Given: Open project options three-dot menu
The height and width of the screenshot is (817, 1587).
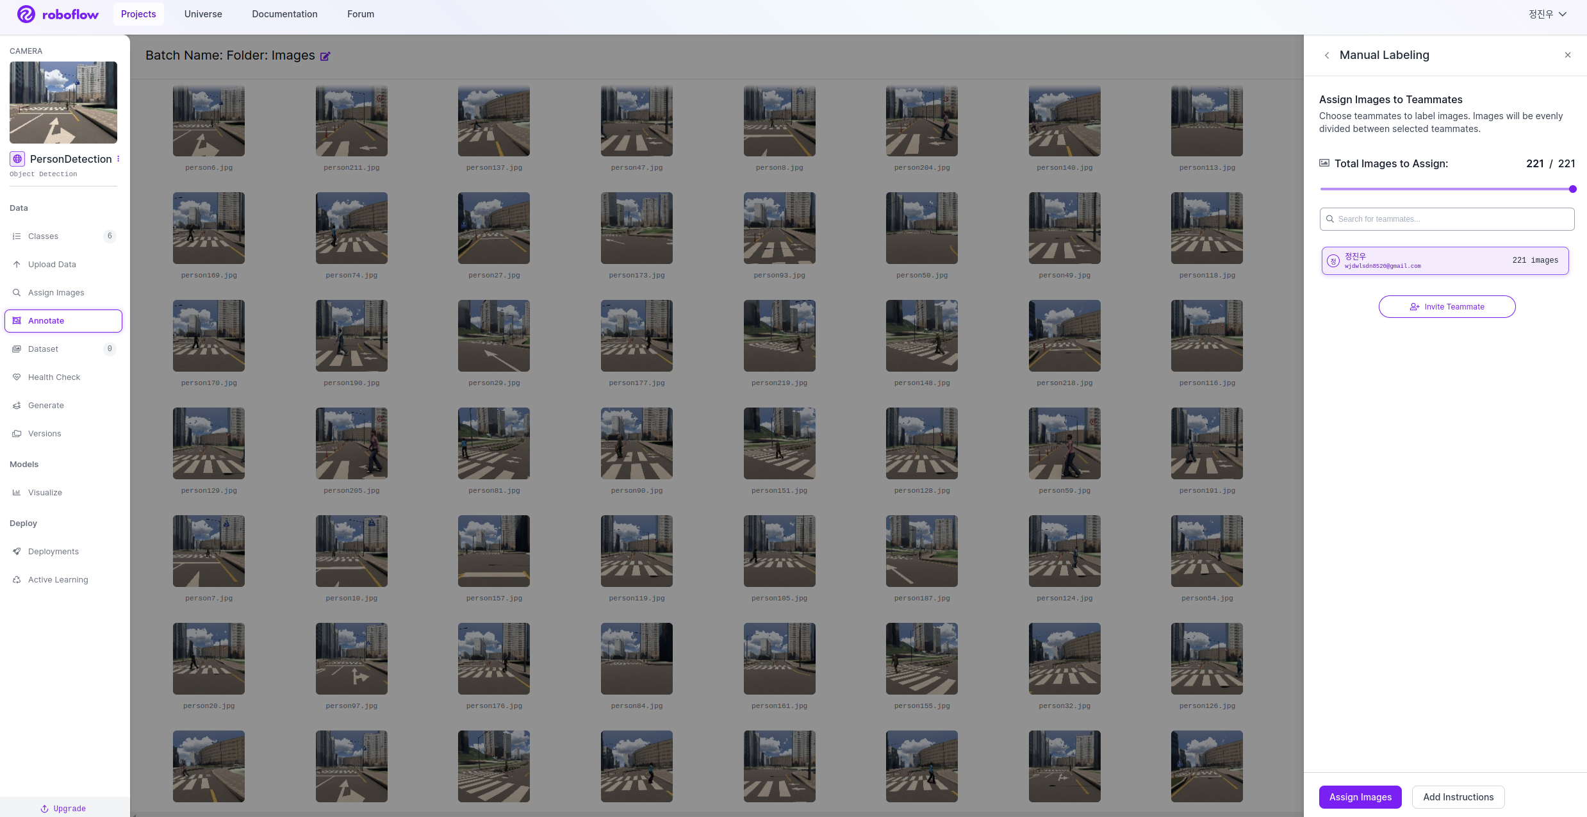Looking at the screenshot, I should [x=119, y=159].
